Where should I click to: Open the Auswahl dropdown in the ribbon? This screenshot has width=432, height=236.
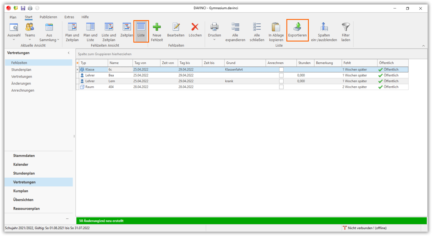pos(14,40)
